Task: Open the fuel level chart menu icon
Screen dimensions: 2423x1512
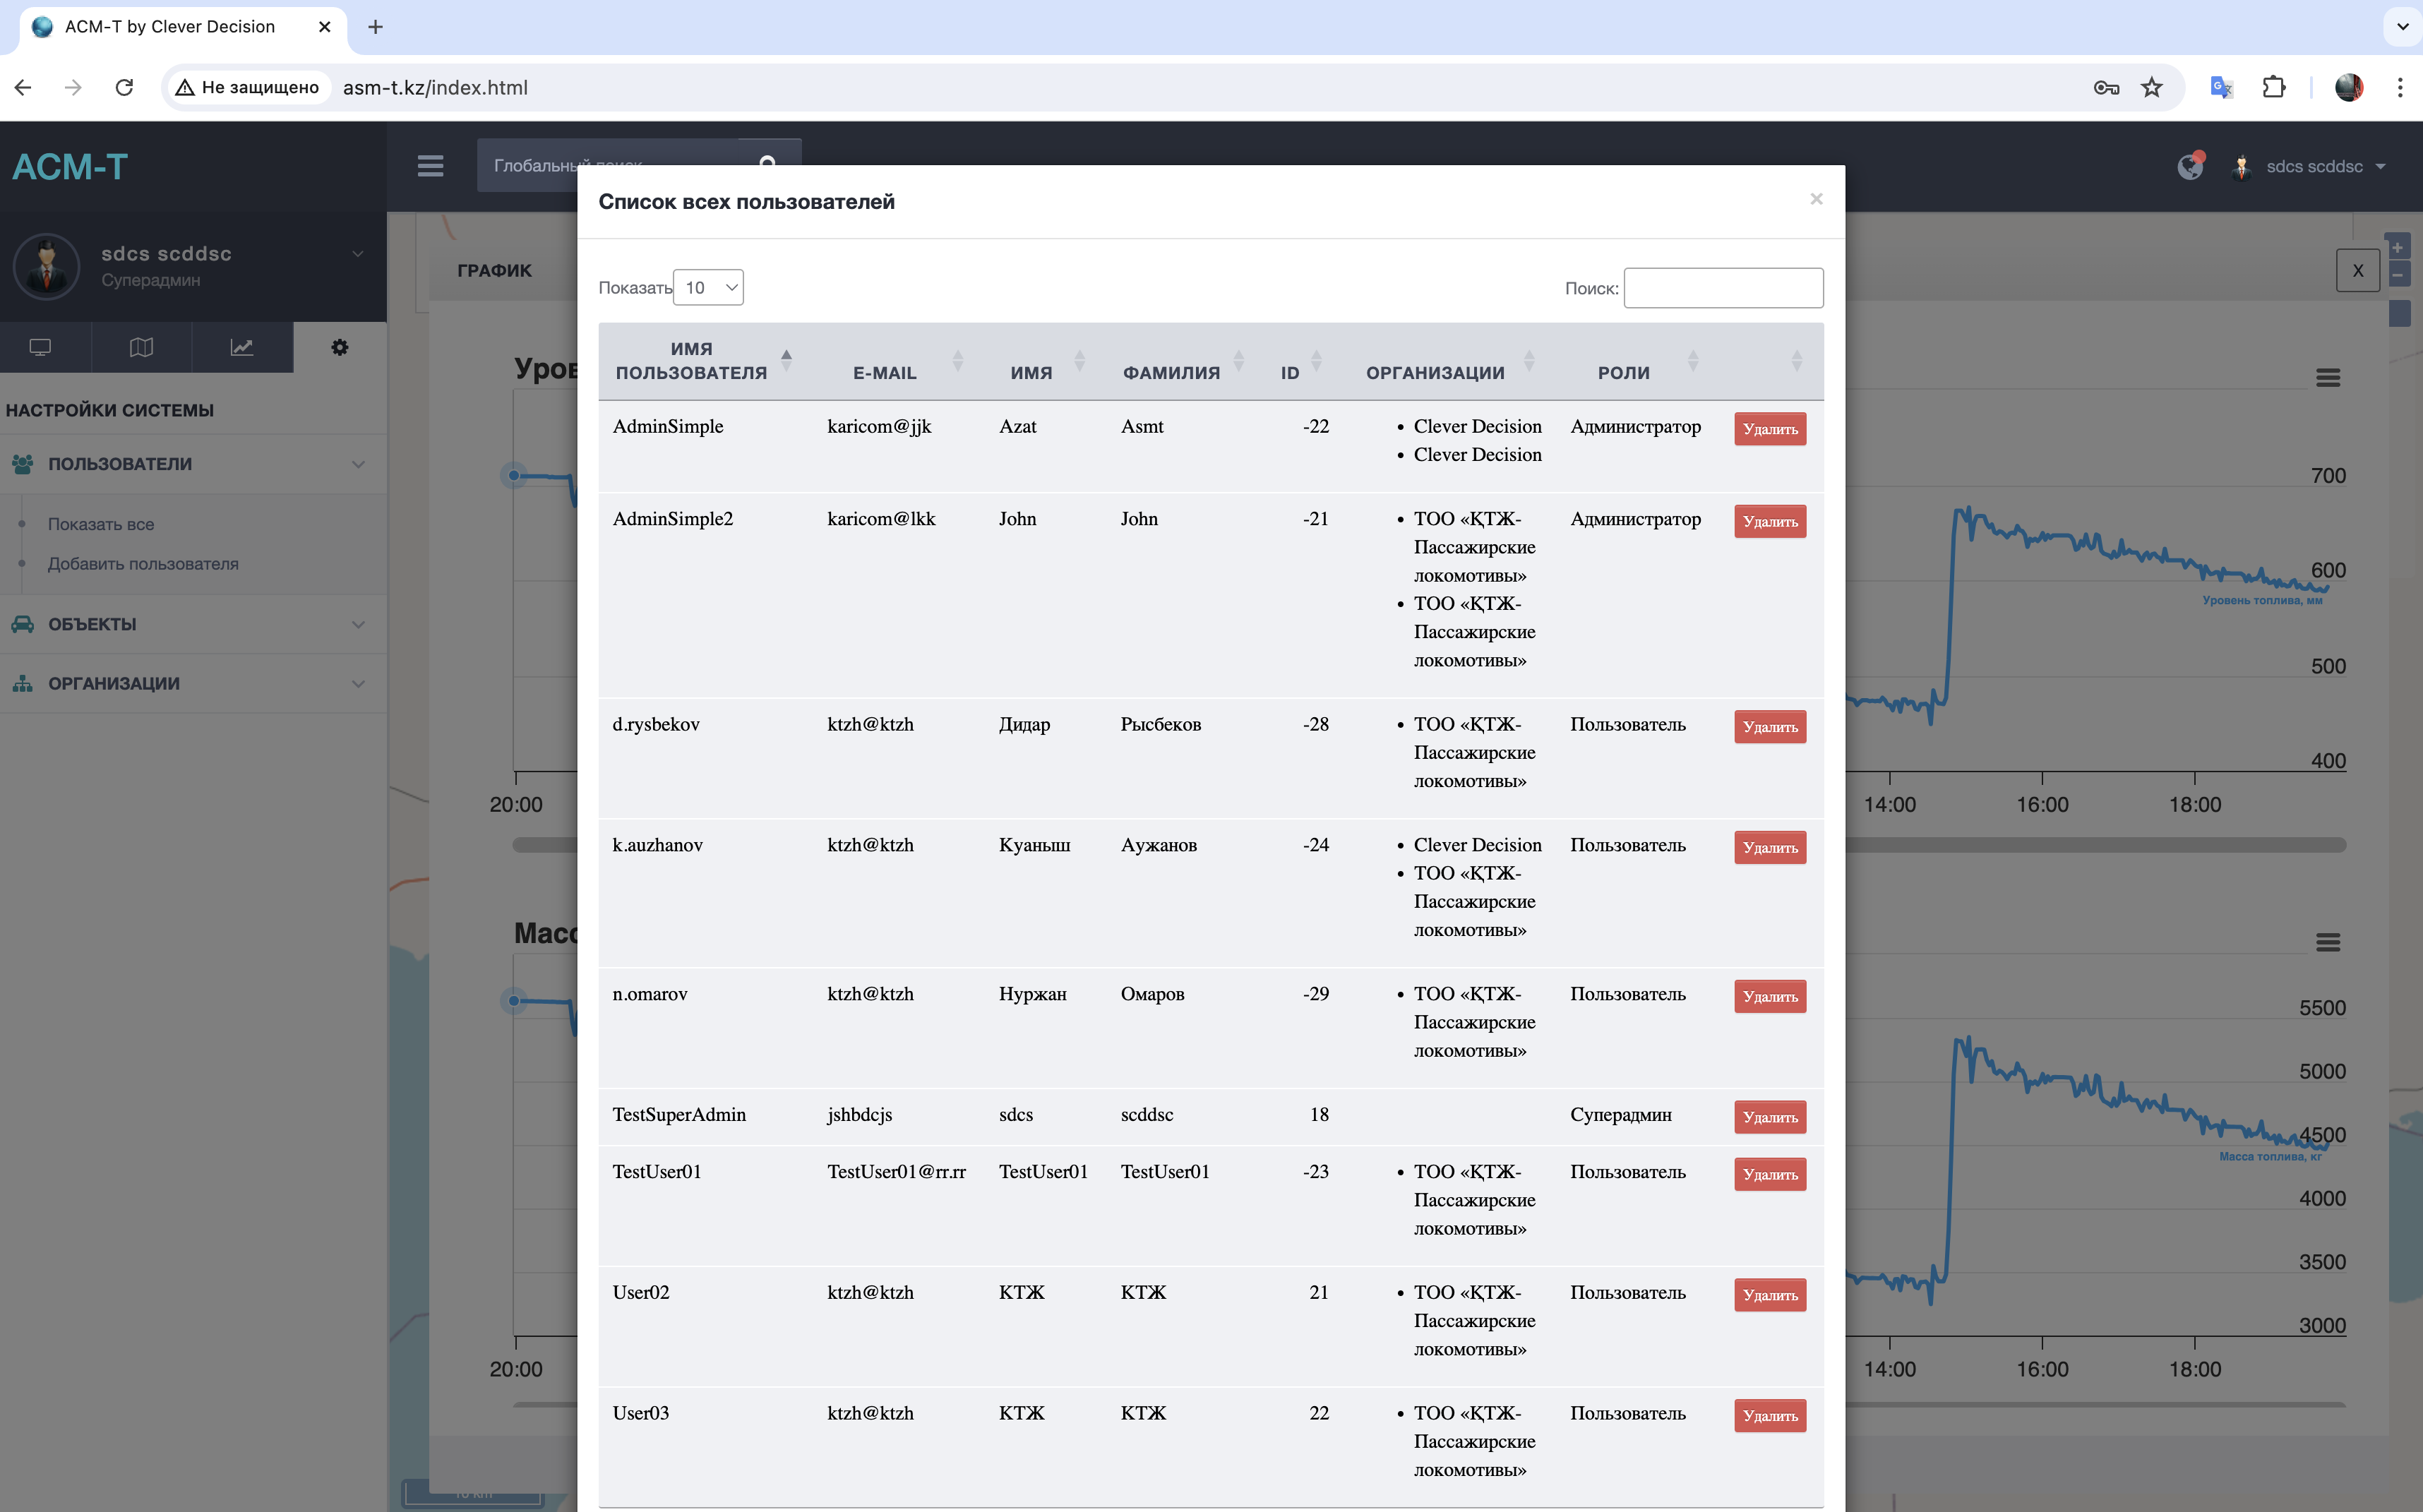Action: pos(2327,378)
